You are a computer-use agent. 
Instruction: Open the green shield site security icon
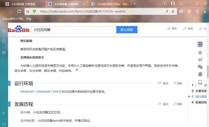[x=34, y=11]
